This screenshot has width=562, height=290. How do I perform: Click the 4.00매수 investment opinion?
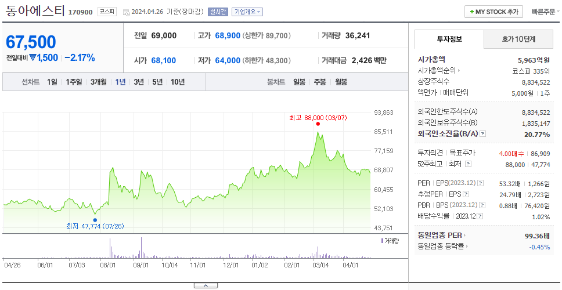click(511, 154)
